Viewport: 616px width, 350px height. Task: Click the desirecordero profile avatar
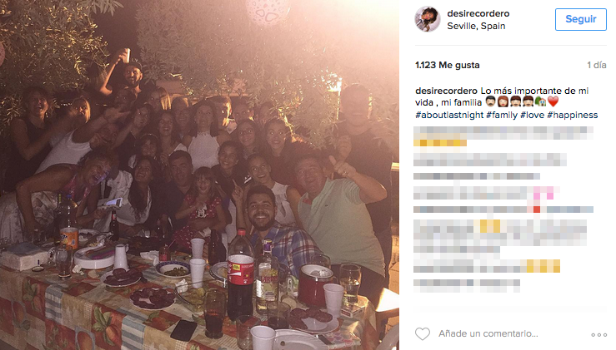tap(428, 19)
